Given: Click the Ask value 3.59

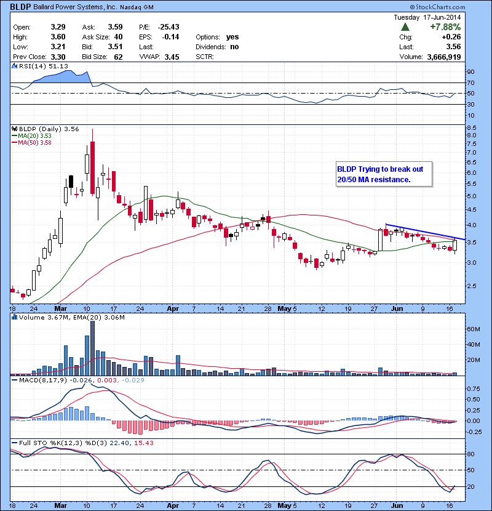Looking at the screenshot, I should point(115,26).
